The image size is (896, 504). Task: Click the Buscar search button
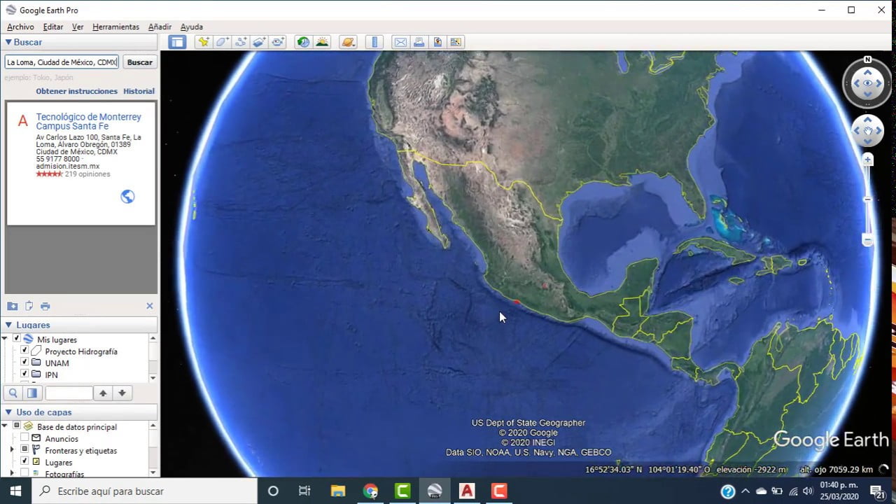[140, 62]
